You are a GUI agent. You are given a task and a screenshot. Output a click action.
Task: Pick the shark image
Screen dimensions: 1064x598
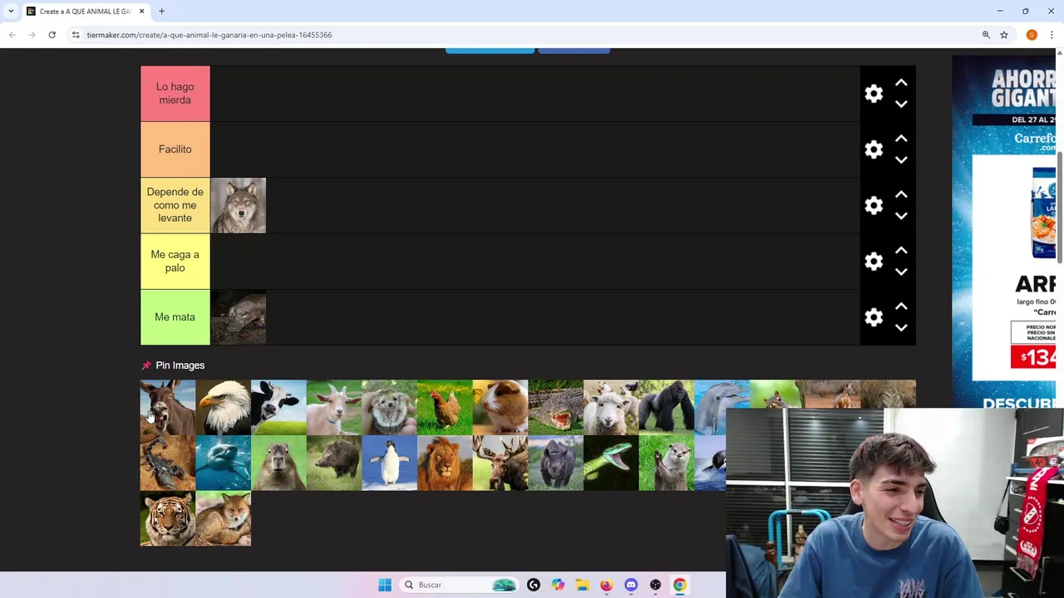(223, 463)
